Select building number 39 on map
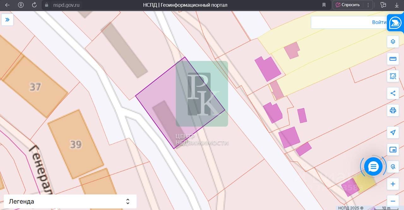 pyautogui.click(x=75, y=144)
